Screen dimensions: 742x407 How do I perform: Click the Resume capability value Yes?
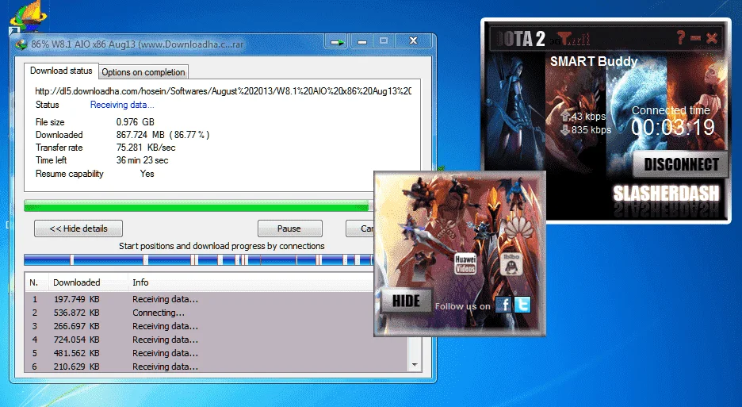[147, 174]
